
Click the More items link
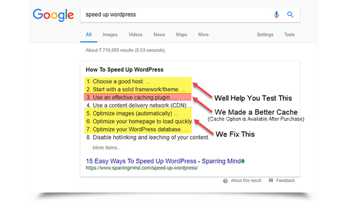click(106, 147)
